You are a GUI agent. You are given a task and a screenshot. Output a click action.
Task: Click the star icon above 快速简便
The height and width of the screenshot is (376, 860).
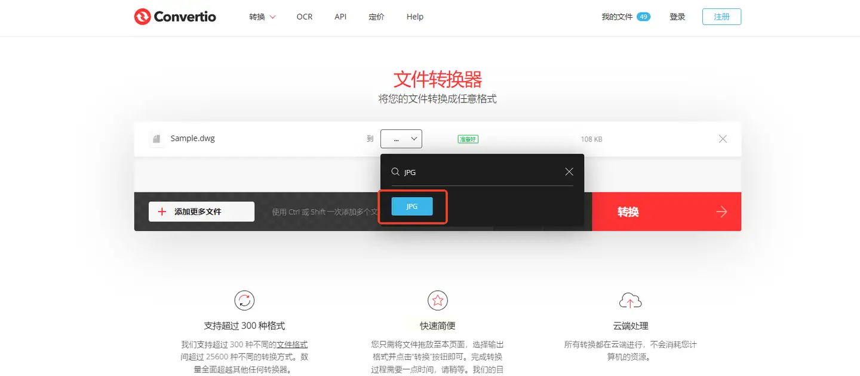438,300
